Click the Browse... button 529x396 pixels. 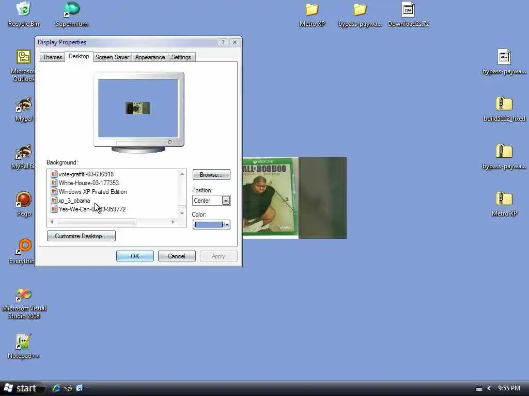(211, 175)
